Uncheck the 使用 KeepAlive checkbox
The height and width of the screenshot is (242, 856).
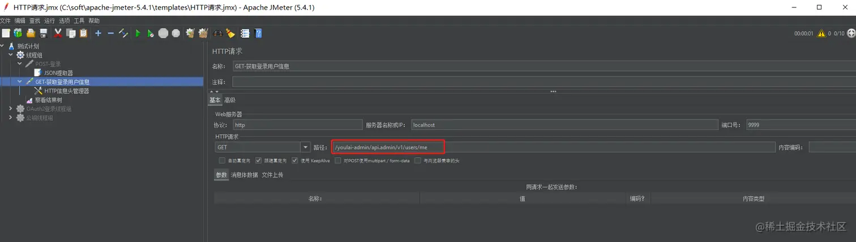pos(295,161)
